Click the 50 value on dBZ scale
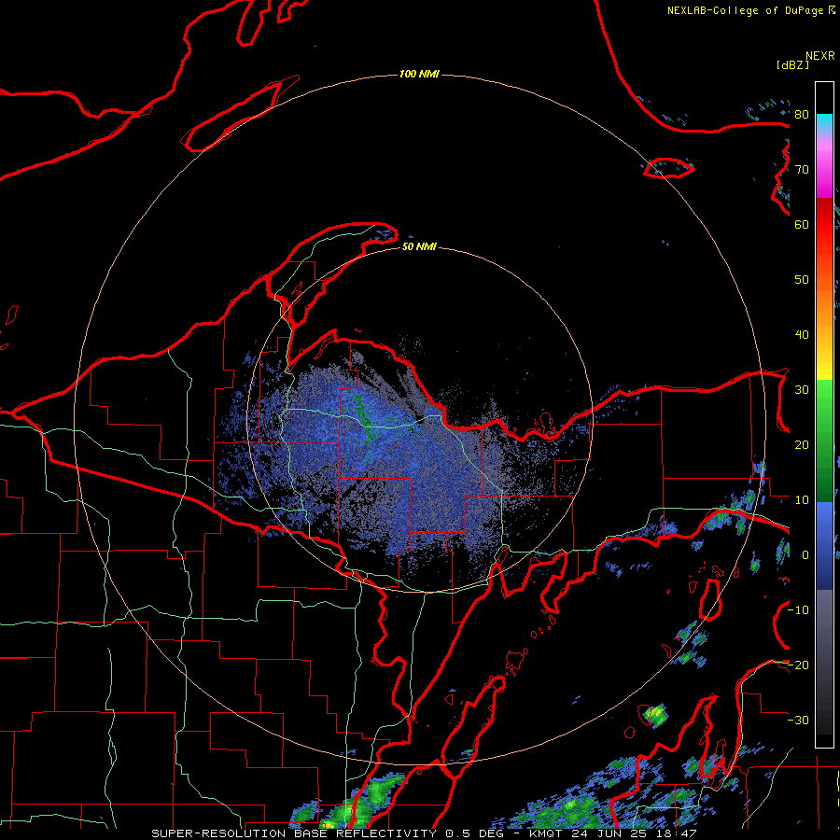 point(802,280)
